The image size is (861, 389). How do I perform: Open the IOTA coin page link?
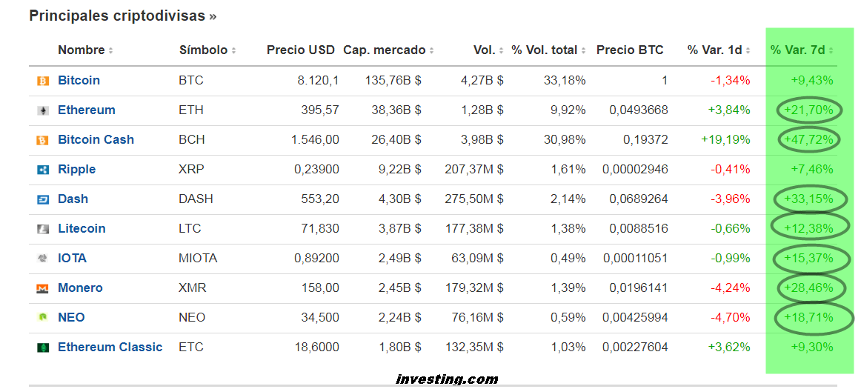coord(72,258)
